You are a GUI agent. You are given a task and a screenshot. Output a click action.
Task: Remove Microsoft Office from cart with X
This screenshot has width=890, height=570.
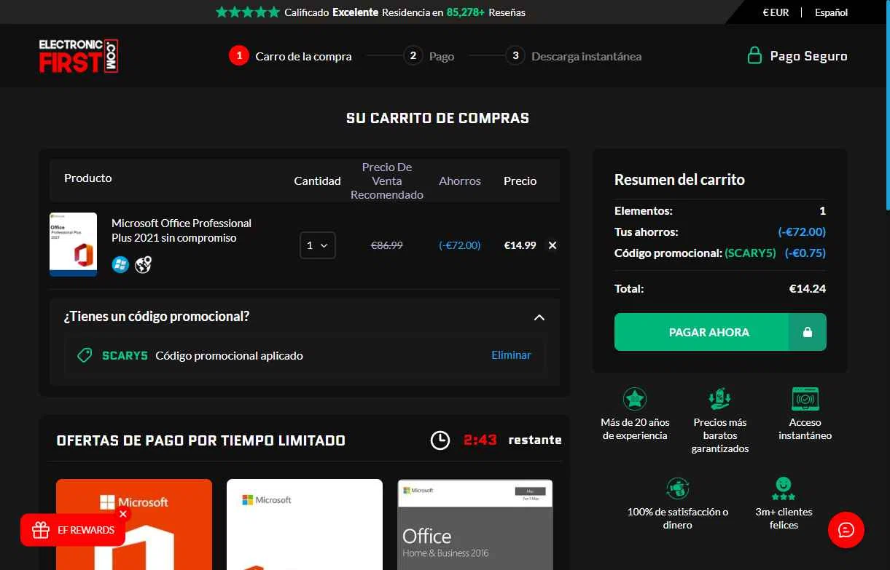click(553, 245)
